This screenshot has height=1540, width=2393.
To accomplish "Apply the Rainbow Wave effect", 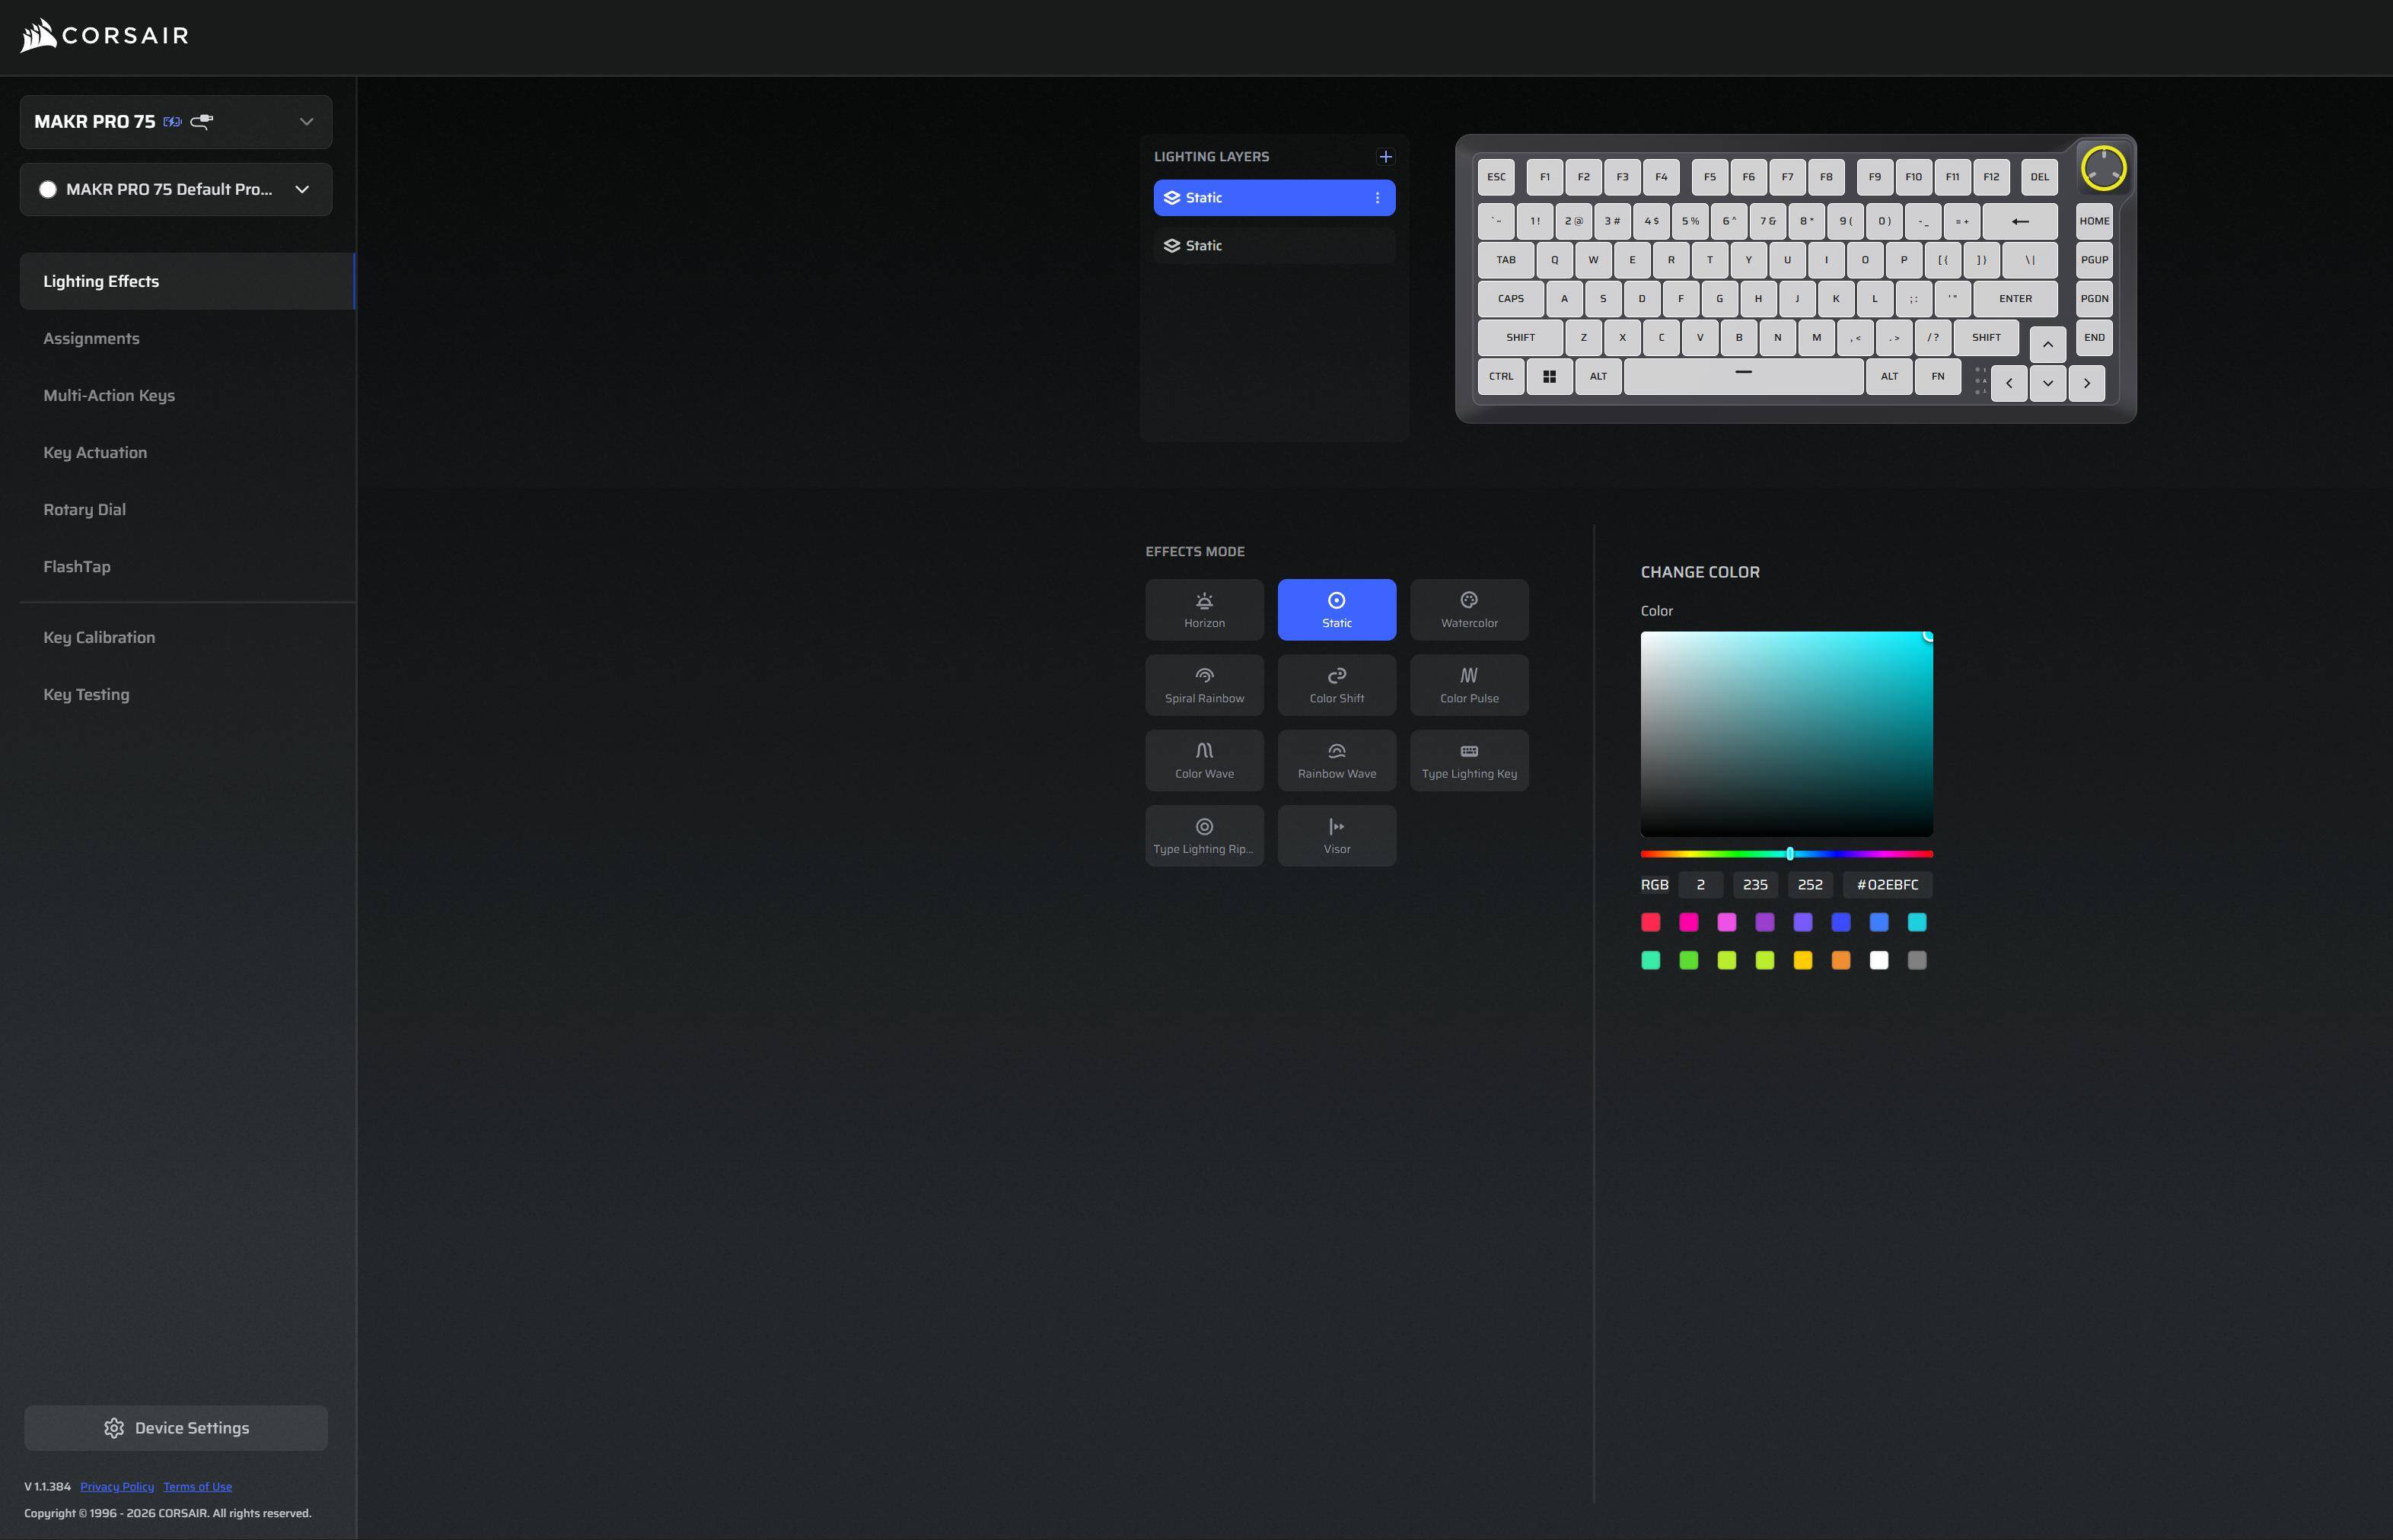I will (x=1337, y=761).
